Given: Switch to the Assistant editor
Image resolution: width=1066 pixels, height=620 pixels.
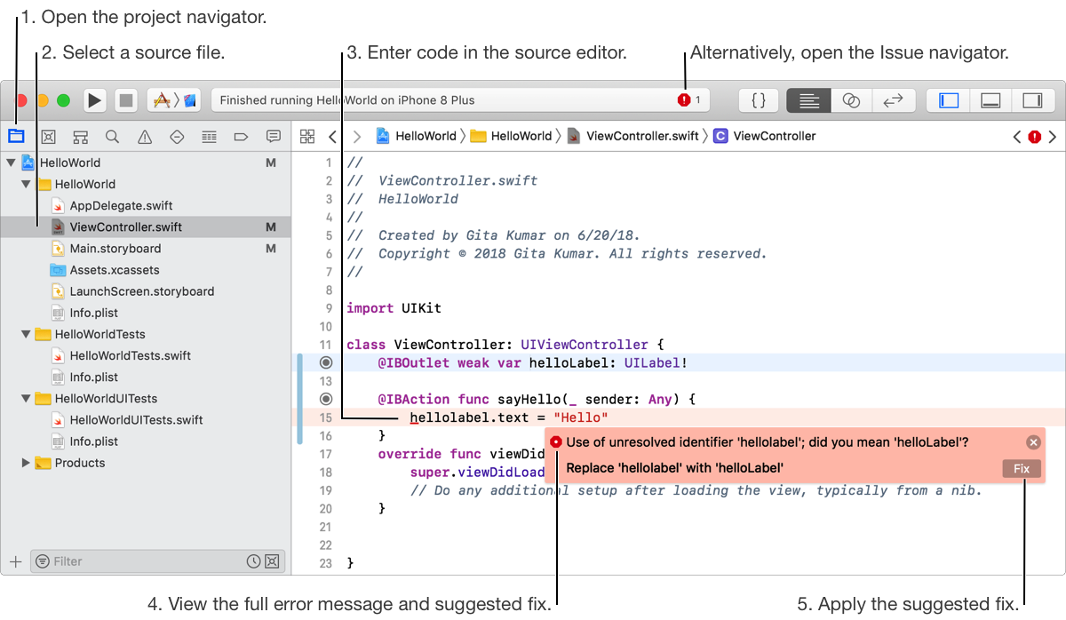Looking at the screenshot, I should pyautogui.click(x=850, y=100).
